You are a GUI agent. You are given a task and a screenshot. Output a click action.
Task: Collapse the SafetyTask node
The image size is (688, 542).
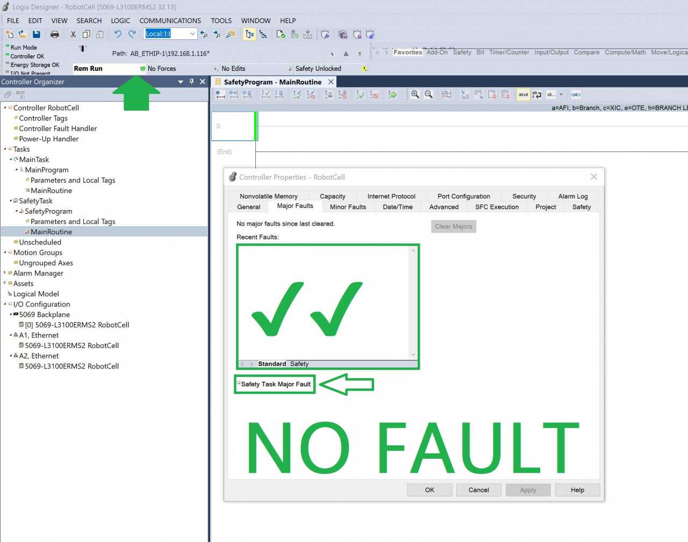click(x=11, y=201)
